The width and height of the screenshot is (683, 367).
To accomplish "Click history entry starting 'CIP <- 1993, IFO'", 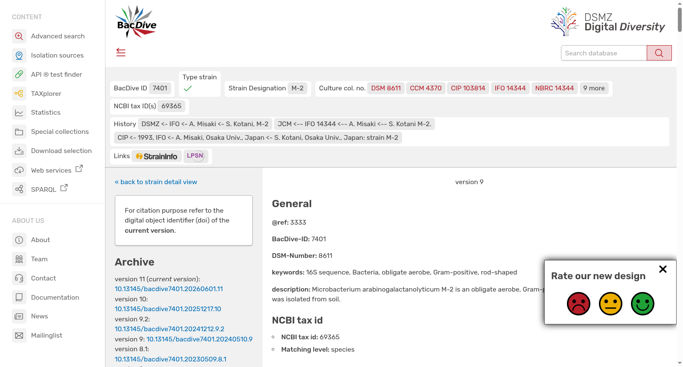I will tap(258, 138).
